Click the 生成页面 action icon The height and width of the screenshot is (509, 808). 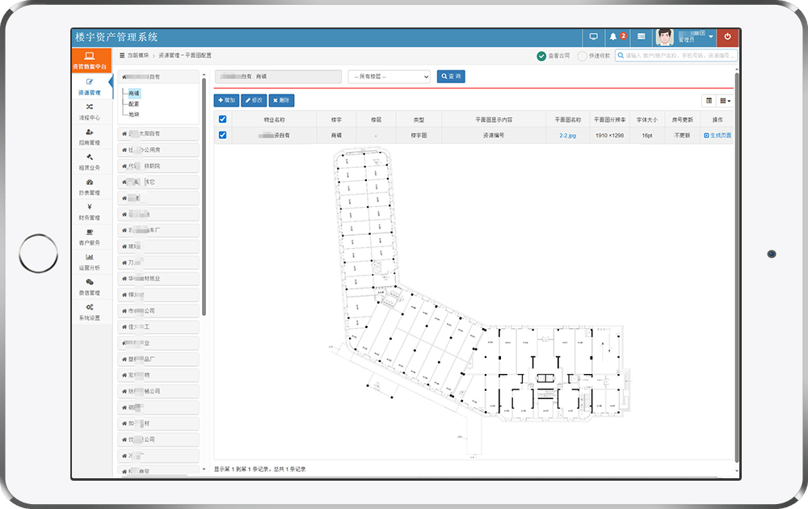(706, 136)
